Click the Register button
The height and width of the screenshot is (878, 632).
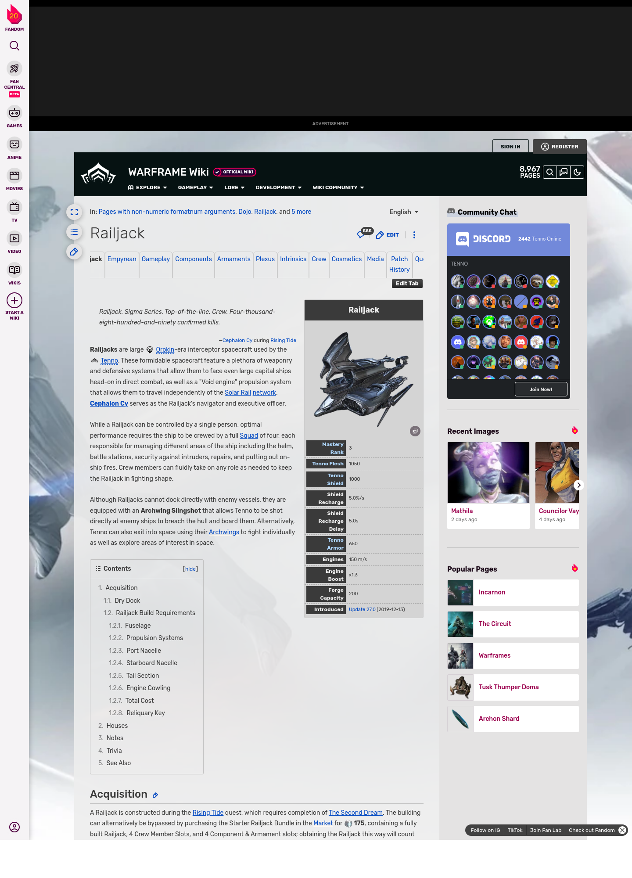[560, 147]
